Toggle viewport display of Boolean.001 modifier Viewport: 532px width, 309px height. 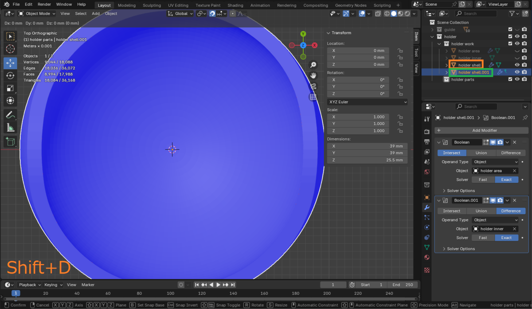point(493,200)
